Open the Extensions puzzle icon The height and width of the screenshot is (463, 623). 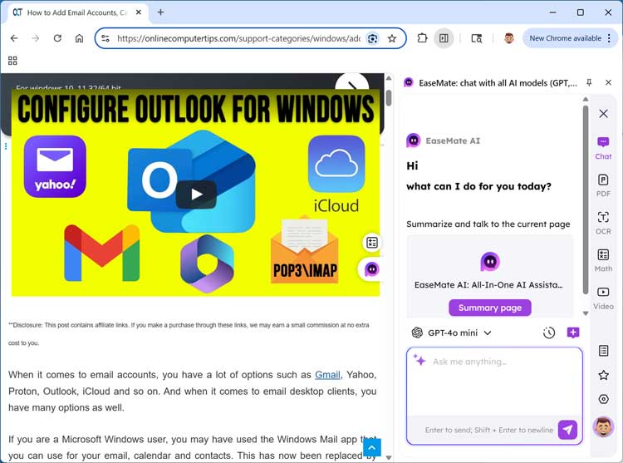click(422, 38)
